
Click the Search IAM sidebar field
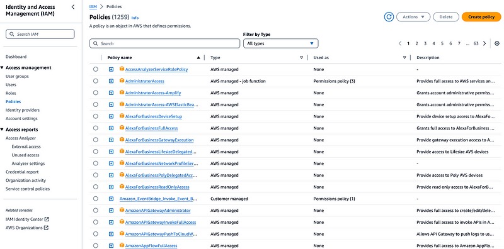point(40,34)
